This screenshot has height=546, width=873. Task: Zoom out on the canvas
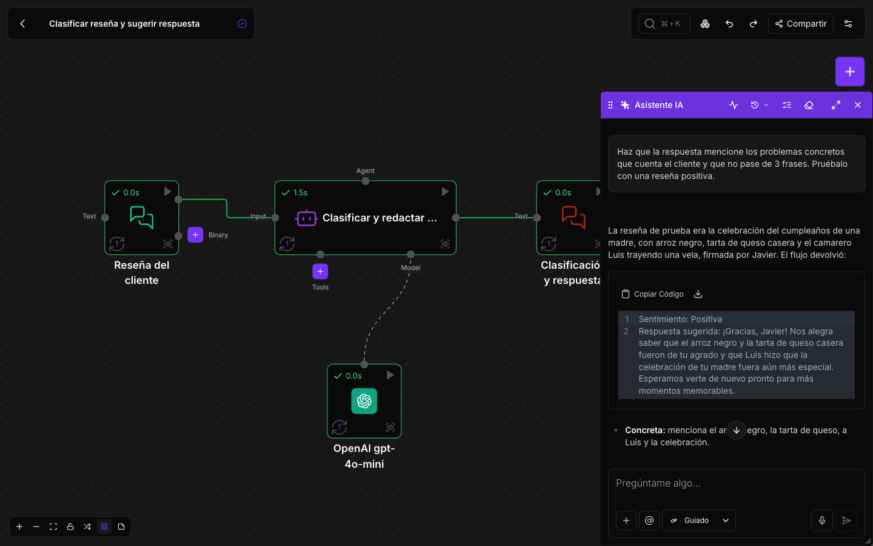[36, 527]
